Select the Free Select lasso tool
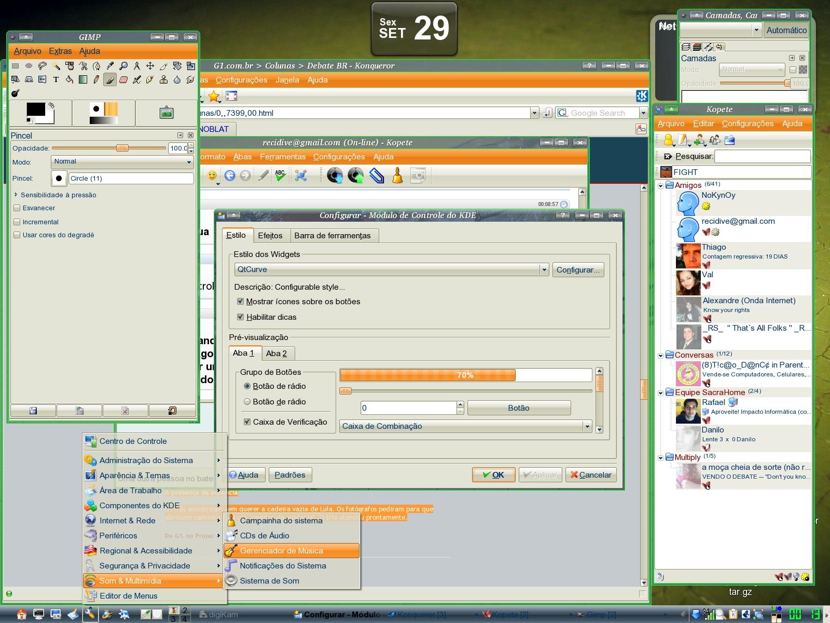This screenshot has height=623, width=830. pyautogui.click(x=43, y=66)
